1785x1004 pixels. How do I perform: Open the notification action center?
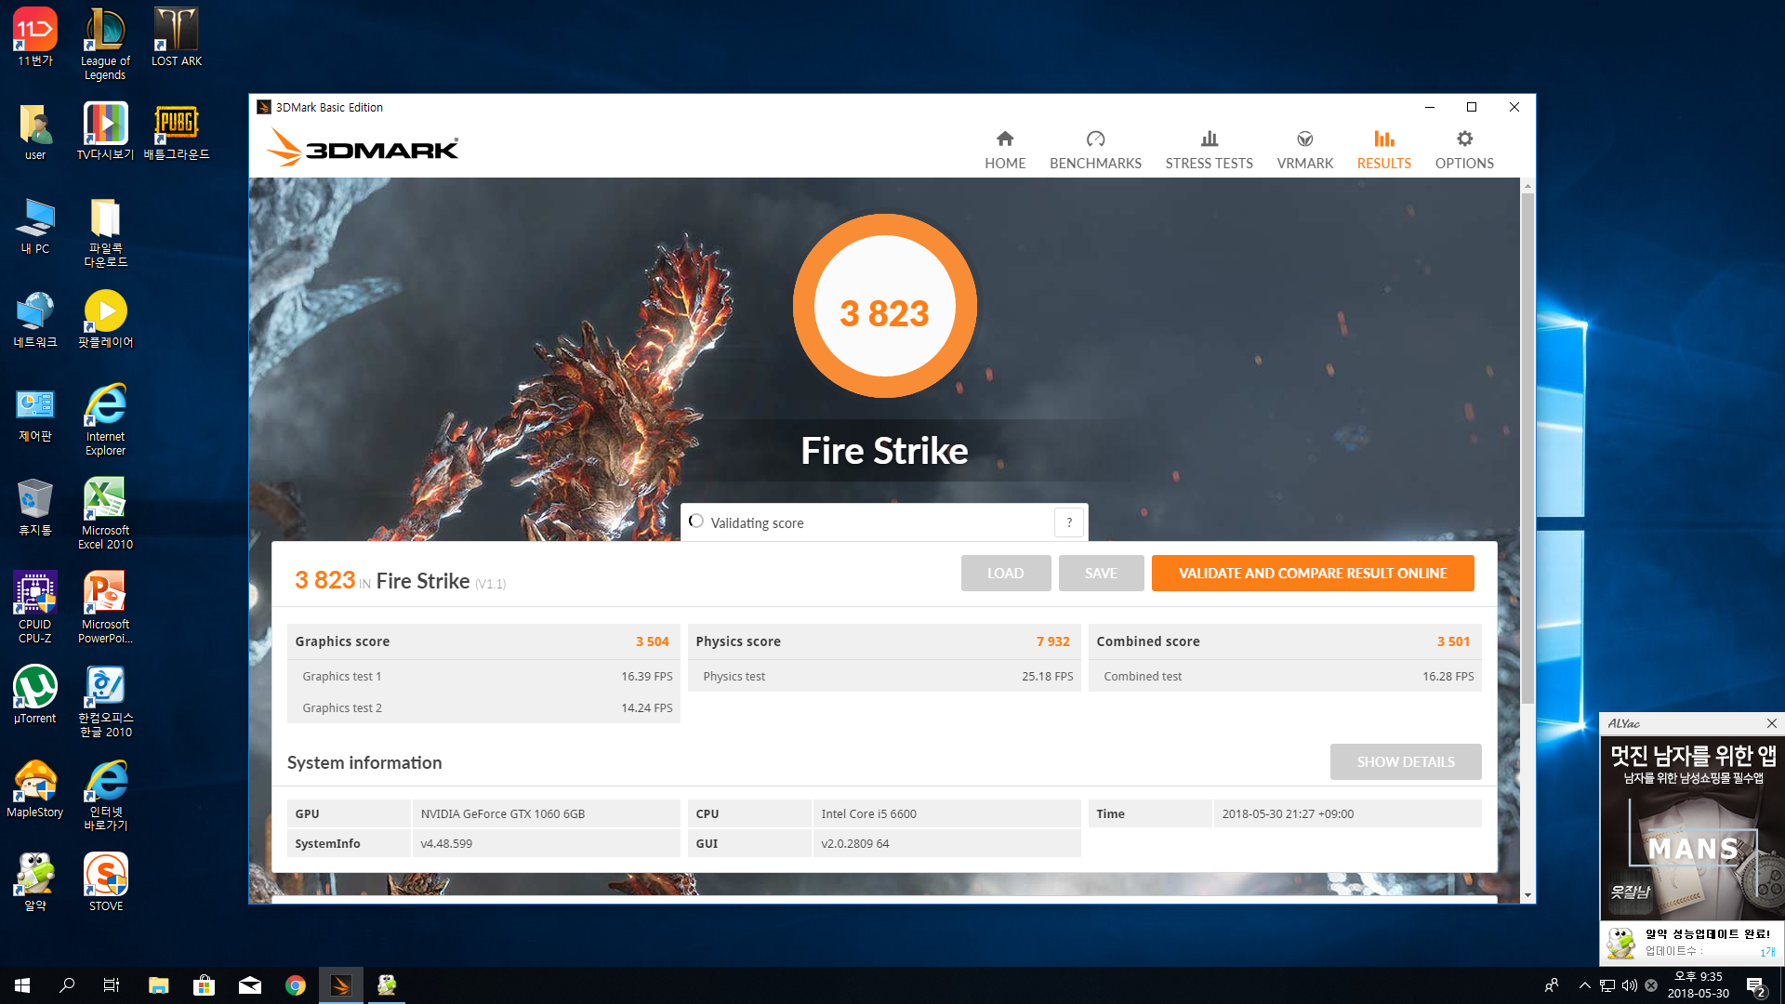(1756, 985)
